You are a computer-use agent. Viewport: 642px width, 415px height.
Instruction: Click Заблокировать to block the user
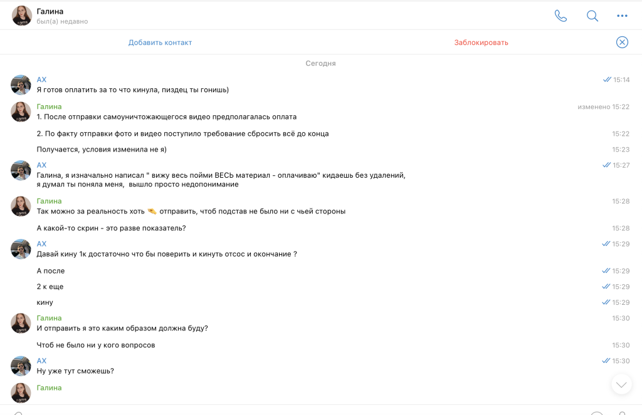point(481,43)
